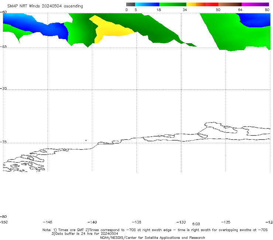This screenshot has height=240, width=273.
Task: Click the cyan-blue segment of the color bar
Action: 147,4
